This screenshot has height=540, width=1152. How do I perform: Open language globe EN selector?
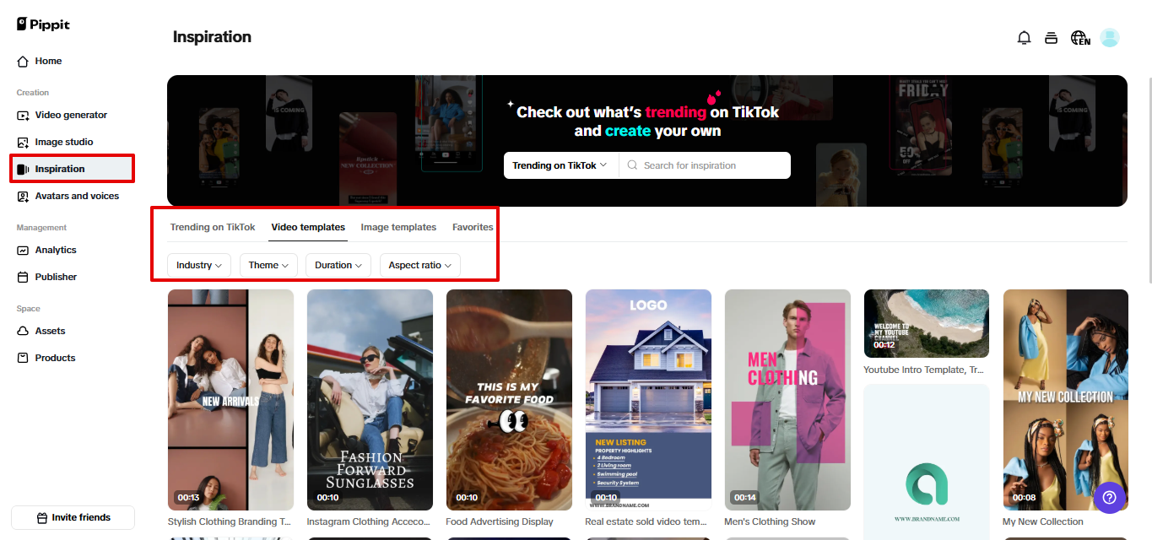tap(1080, 38)
